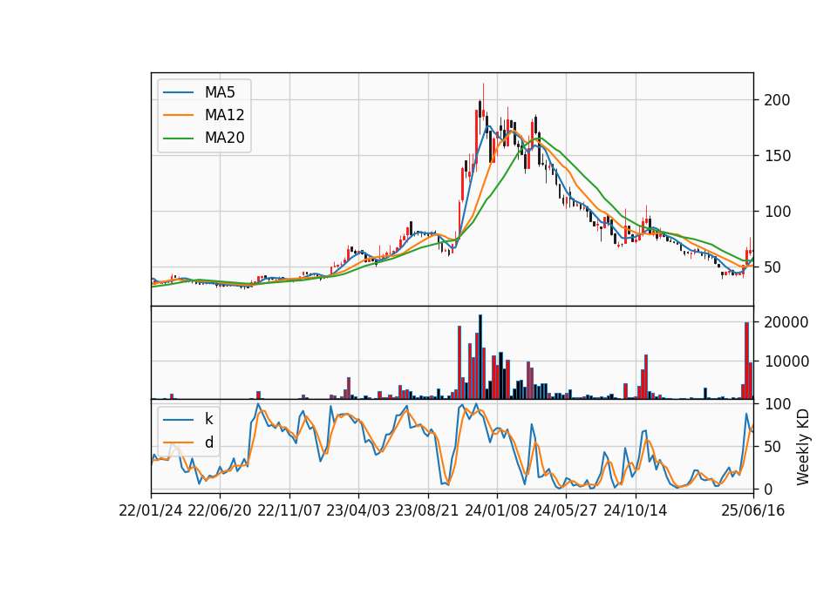This screenshot has width=837, height=601.
Task: Click the green MA20 legend line
Action: 178,138
